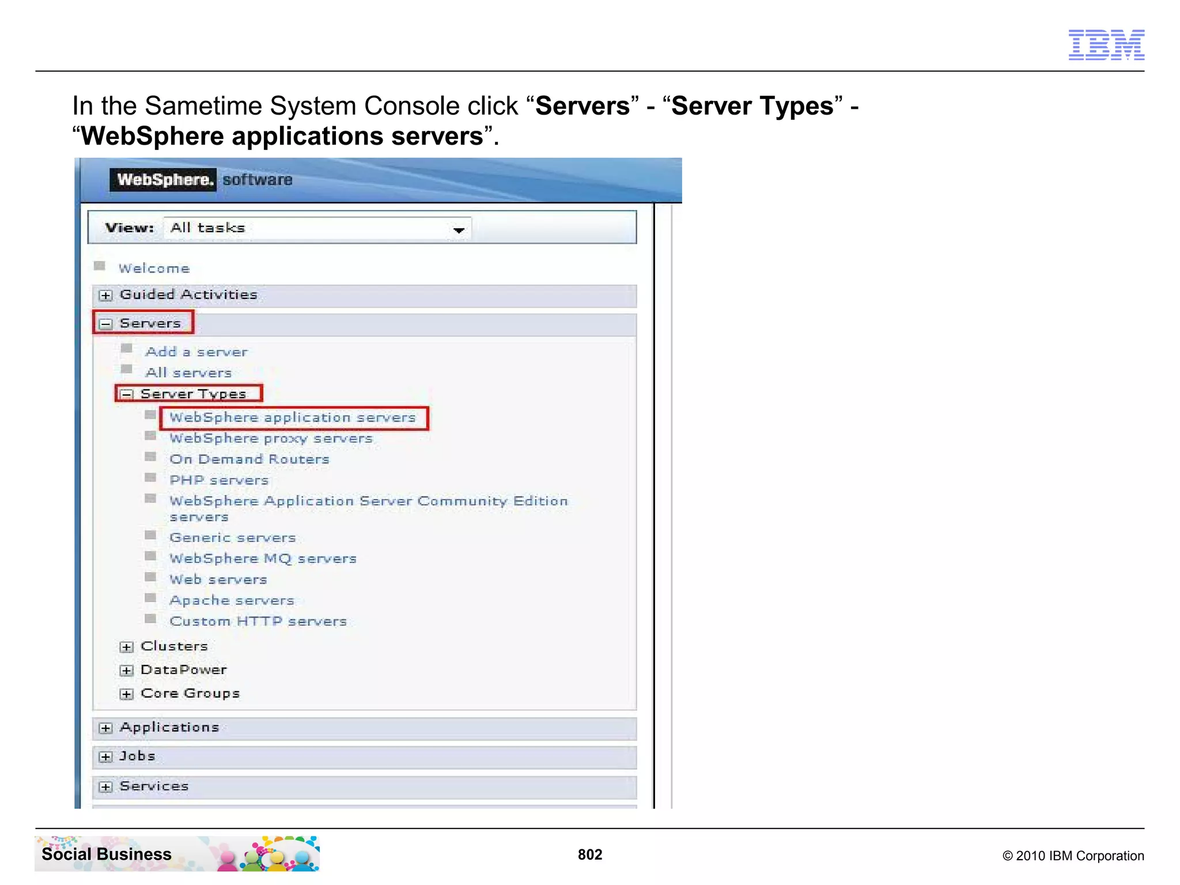
Task: Open WebSphere application servers
Action: click(293, 418)
